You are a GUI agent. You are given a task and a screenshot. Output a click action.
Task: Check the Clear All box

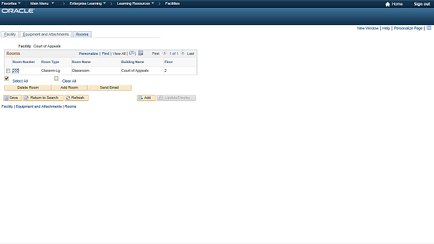click(56, 79)
